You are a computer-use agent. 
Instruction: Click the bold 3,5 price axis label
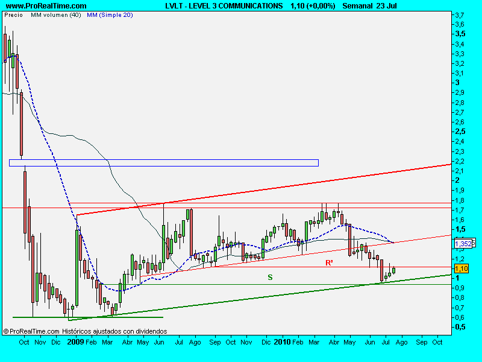pyautogui.click(x=460, y=34)
